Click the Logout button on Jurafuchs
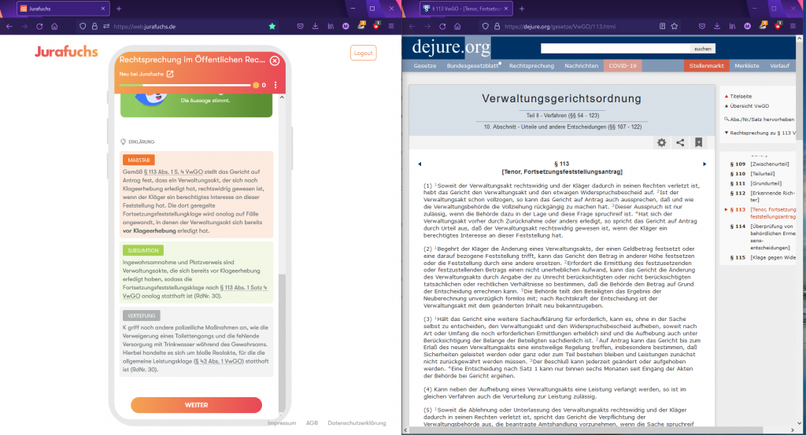This screenshot has height=435, width=806. pos(364,53)
